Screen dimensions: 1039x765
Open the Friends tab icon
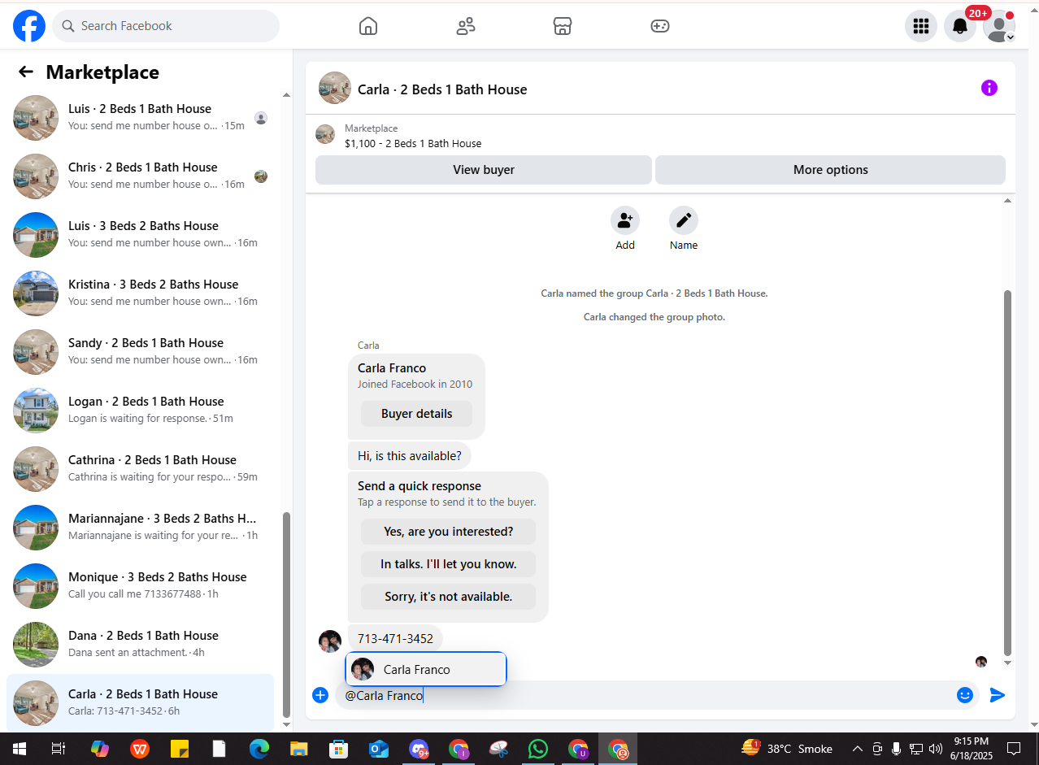(466, 26)
